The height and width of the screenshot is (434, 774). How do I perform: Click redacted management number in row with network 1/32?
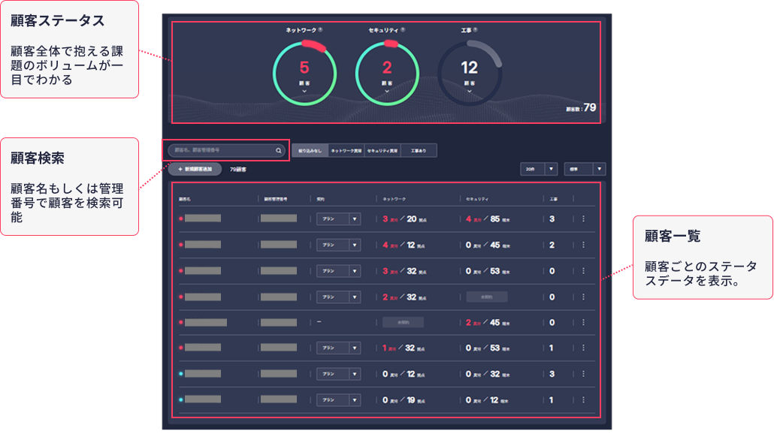[279, 348]
